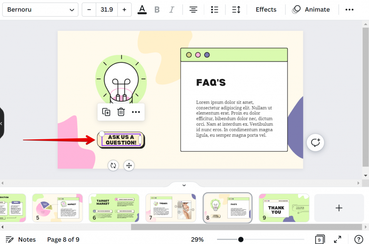The width and height of the screenshot is (369, 244).
Task: Adjust the zoom level slider
Action: pyautogui.click(x=241, y=239)
